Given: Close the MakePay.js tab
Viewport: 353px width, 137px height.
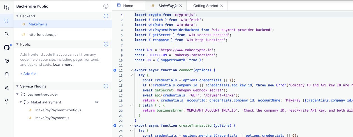Looking at the screenshot, I should point(180,6).
